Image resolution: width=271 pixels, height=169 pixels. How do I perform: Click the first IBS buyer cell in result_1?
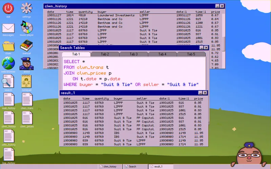pos(117,133)
